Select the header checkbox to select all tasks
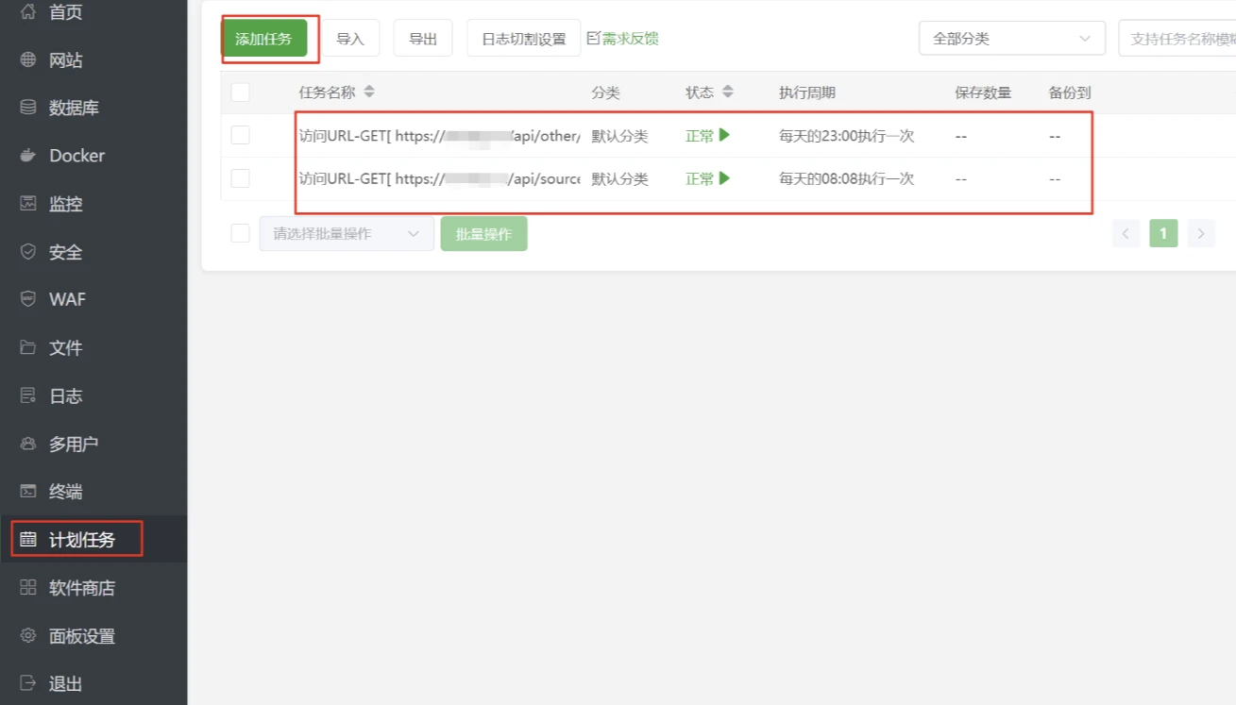1236x705 pixels. [241, 92]
